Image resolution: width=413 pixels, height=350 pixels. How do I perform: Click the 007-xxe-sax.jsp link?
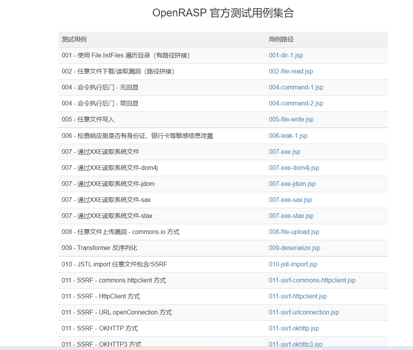(290, 200)
